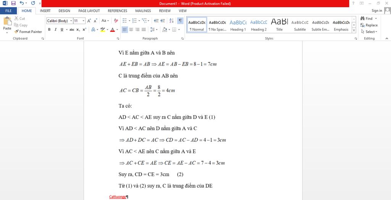The image size is (391, 200).
Task: Toggle Bold formatting
Action: (x=49, y=29)
